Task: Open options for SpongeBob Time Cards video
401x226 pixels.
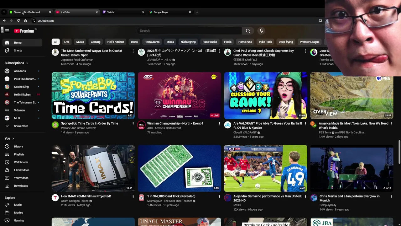Action: click(x=133, y=124)
